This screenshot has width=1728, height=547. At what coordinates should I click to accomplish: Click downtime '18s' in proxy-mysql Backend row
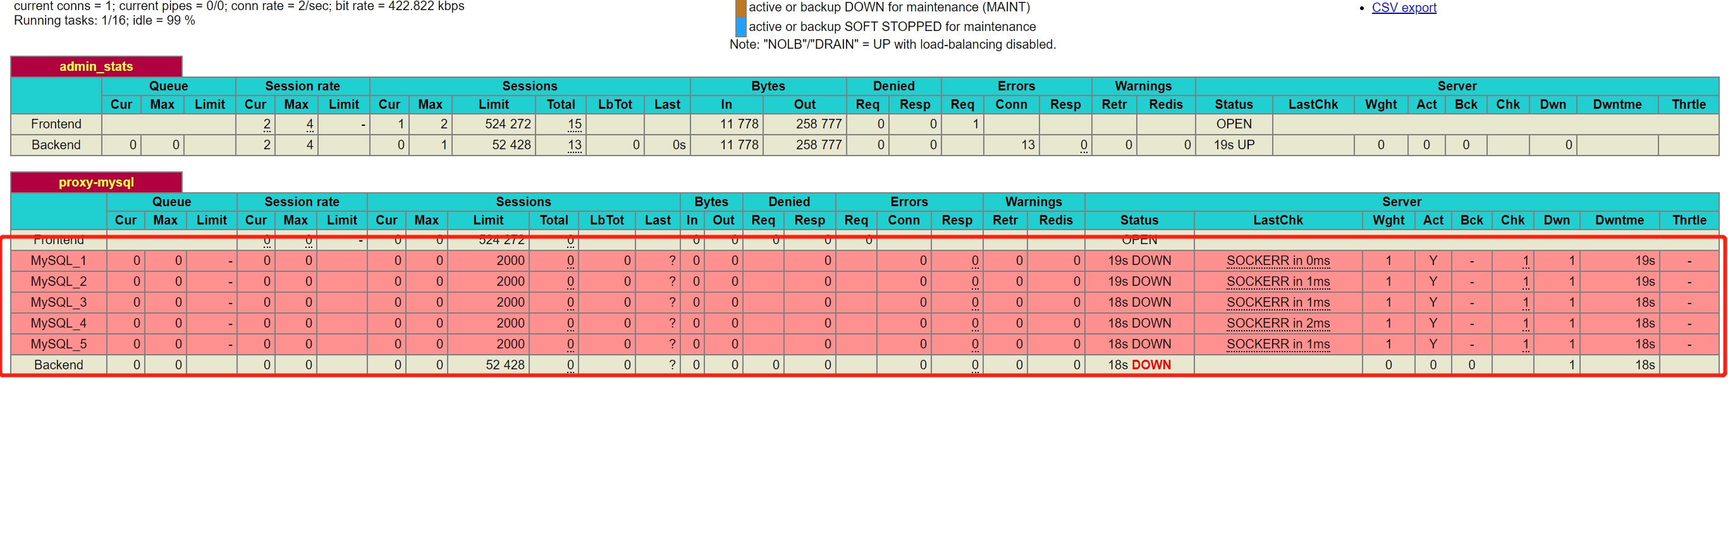coord(1644,364)
